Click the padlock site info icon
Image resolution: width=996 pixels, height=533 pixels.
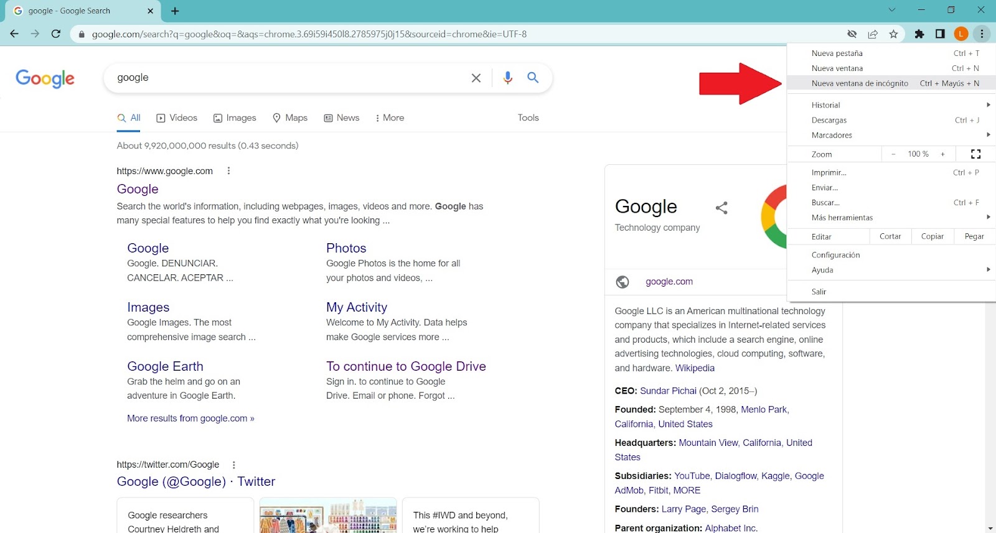coord(81,34)
